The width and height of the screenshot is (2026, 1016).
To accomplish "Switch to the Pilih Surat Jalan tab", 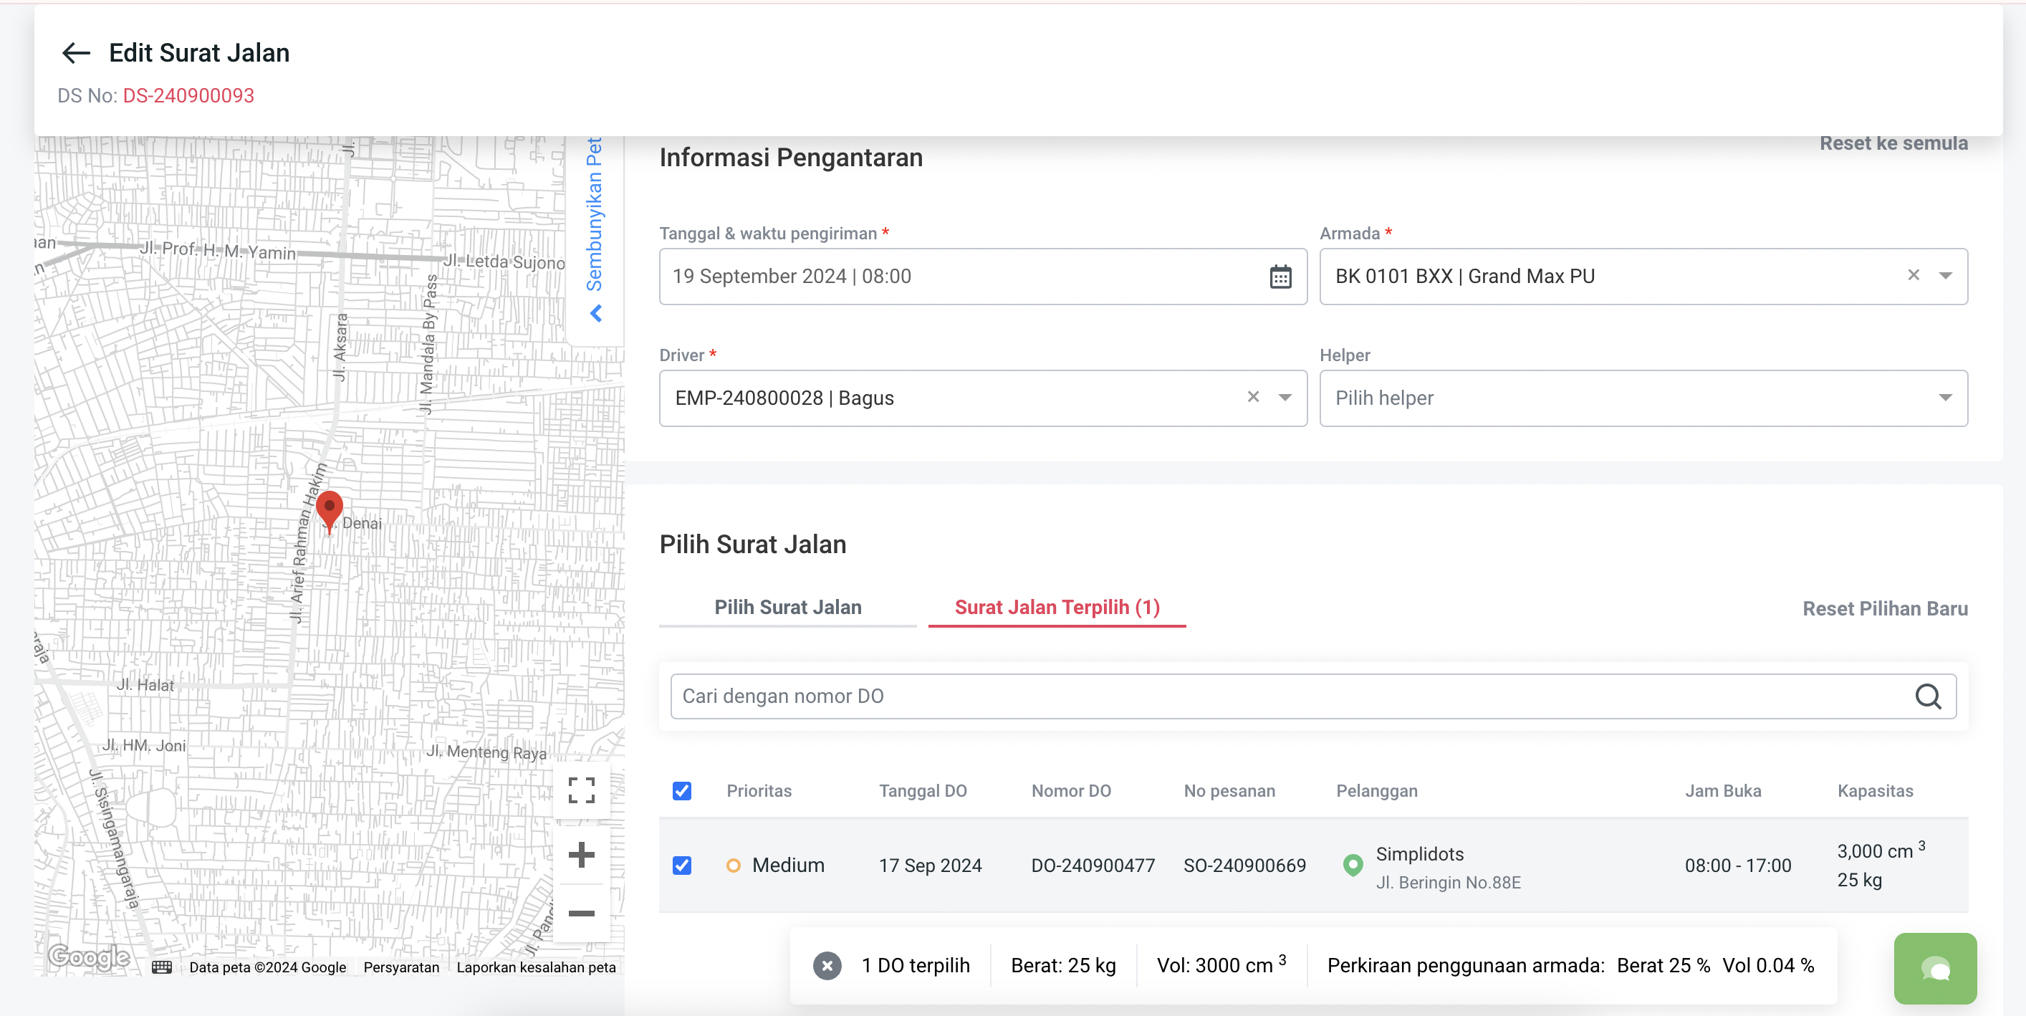I will (x=787, y=607).
